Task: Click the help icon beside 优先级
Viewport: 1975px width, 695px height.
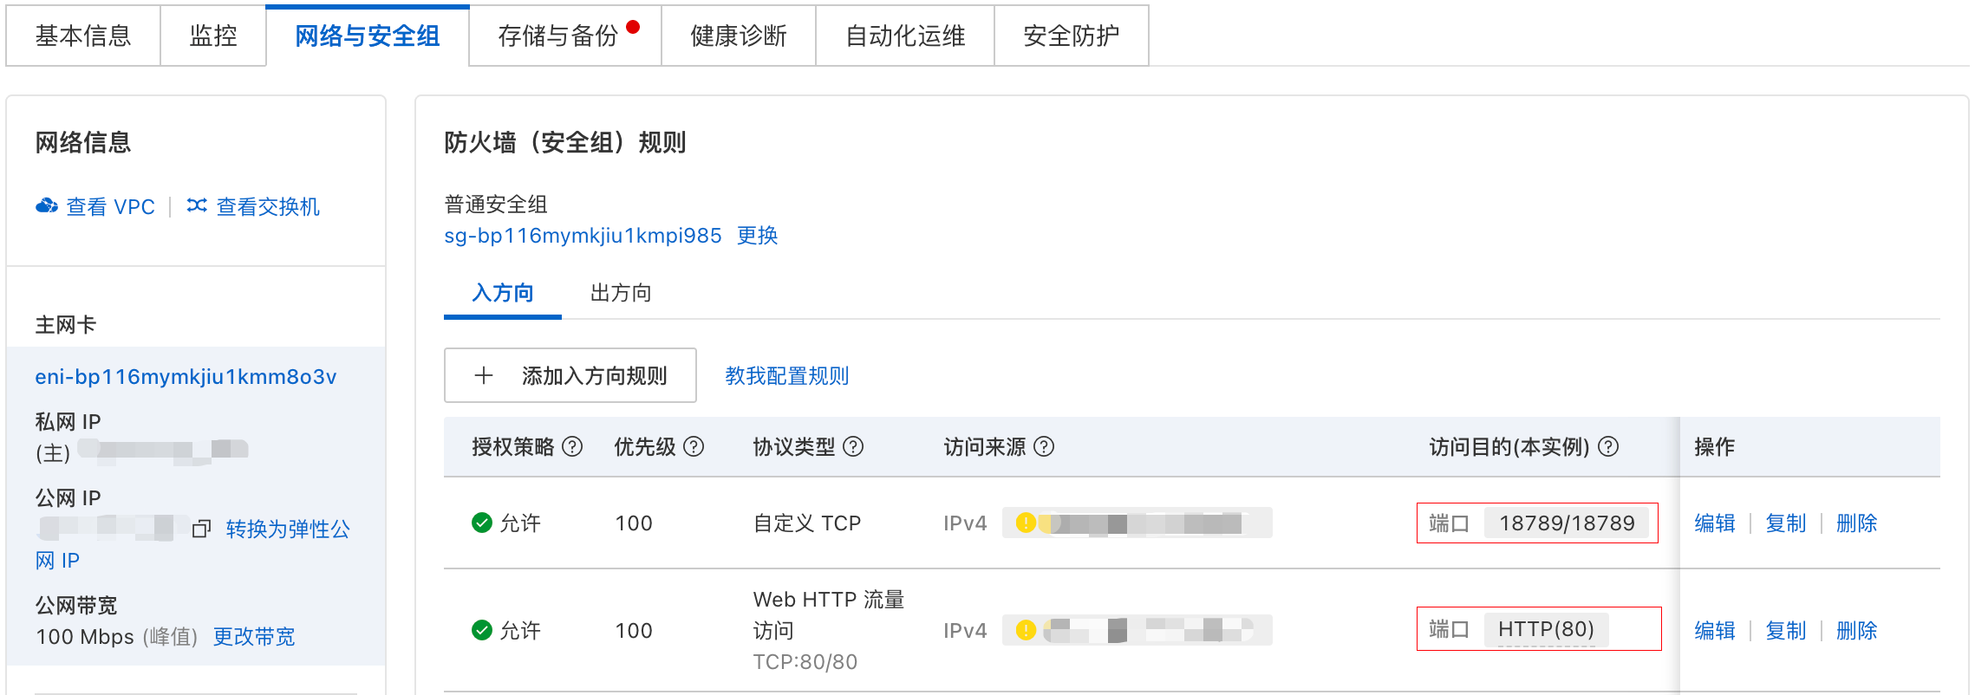Action: [x=694, y=446]
